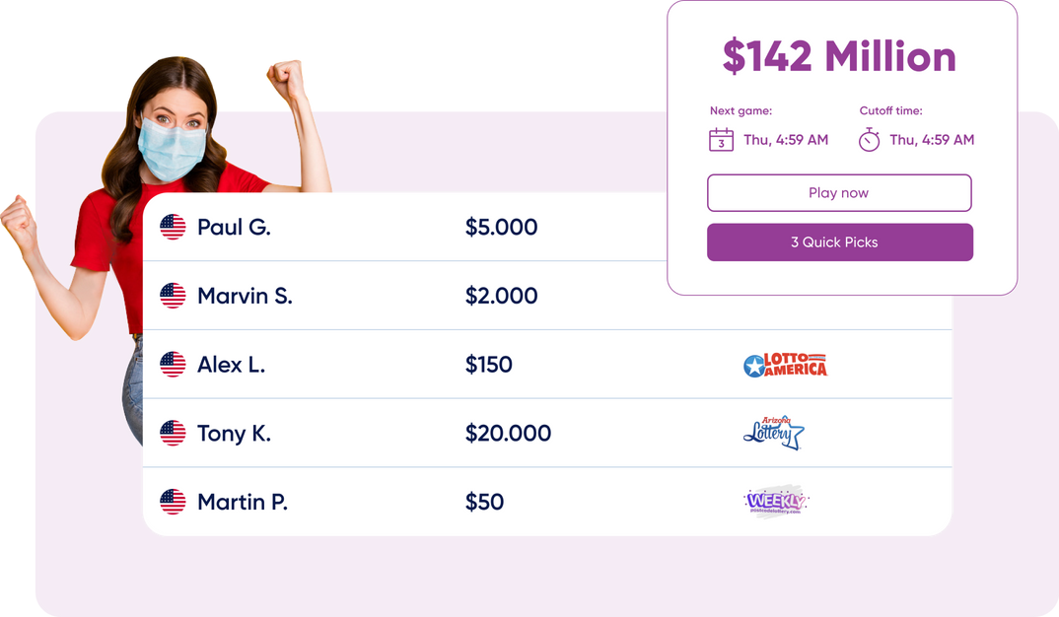This screenshot has height=617, width=1059.
Task: Open the Arizona Lottery logo
Action: (774, 433)
